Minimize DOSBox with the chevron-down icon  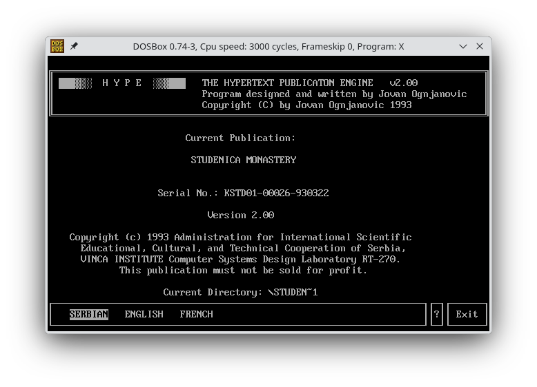pyautogui.click(x=463, y=46)
